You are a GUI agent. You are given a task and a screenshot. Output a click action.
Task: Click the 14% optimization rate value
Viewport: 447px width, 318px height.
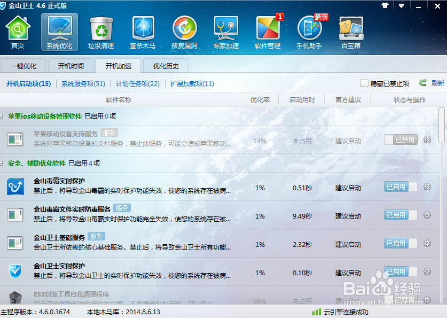(260, 141)
